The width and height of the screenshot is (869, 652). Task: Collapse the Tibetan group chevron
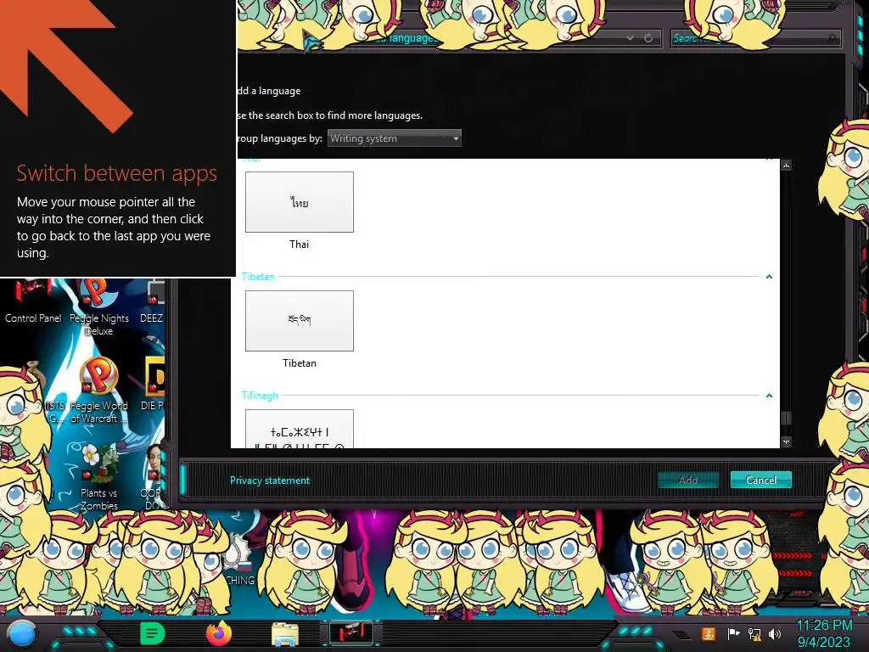[x=769, y=276]
